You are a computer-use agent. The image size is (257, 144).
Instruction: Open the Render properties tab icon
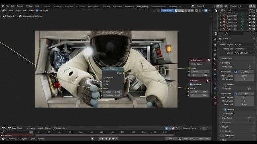click(215, 45)
